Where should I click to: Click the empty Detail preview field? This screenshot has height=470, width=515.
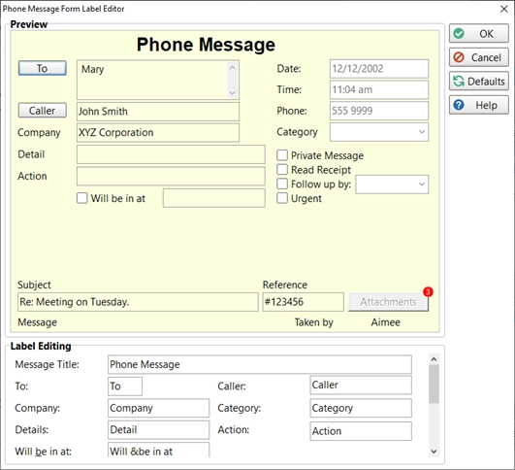[171, 154]
